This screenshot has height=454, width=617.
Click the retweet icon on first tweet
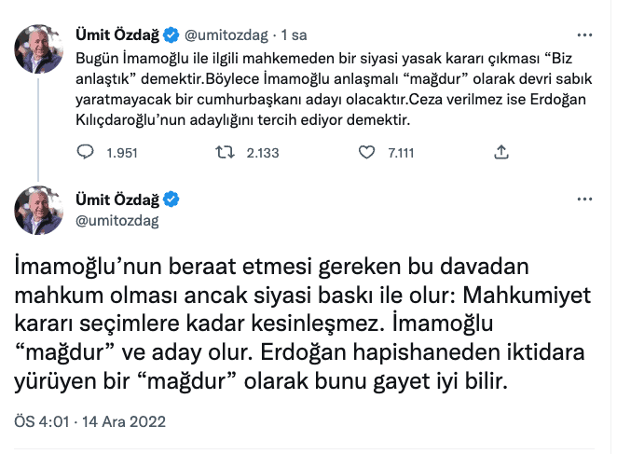[x=225, y=153]
